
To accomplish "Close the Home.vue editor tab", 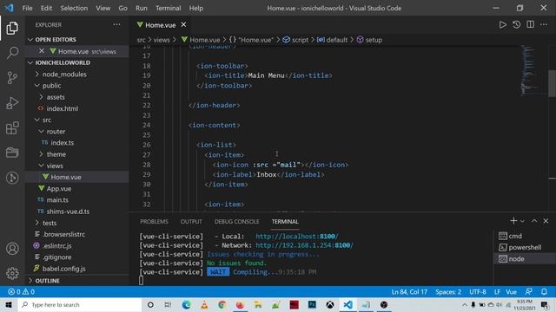I will tap(183, 25).
